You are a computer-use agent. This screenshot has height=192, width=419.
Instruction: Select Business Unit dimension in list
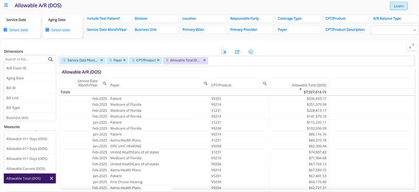30,117
